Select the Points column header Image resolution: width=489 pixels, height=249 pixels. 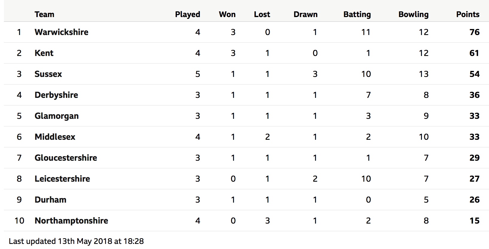click(x=468, y=14)
